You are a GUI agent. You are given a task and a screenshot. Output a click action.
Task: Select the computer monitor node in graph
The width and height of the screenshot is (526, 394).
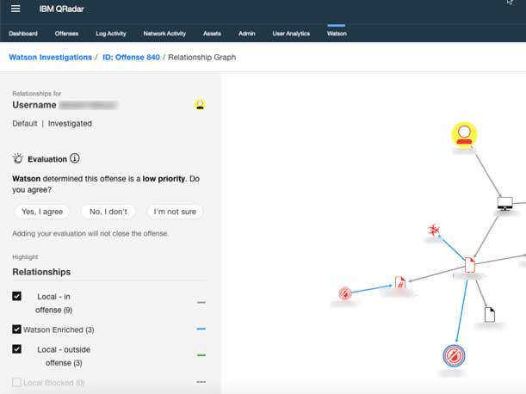[x=504, y=204]
